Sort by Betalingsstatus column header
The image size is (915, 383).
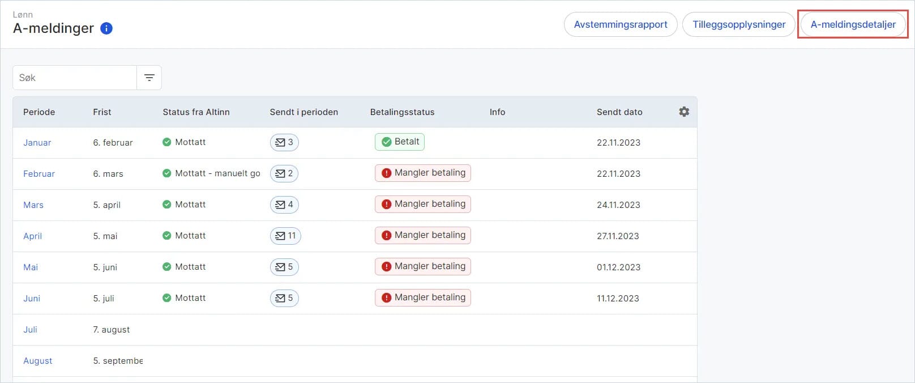pos(402,112)
